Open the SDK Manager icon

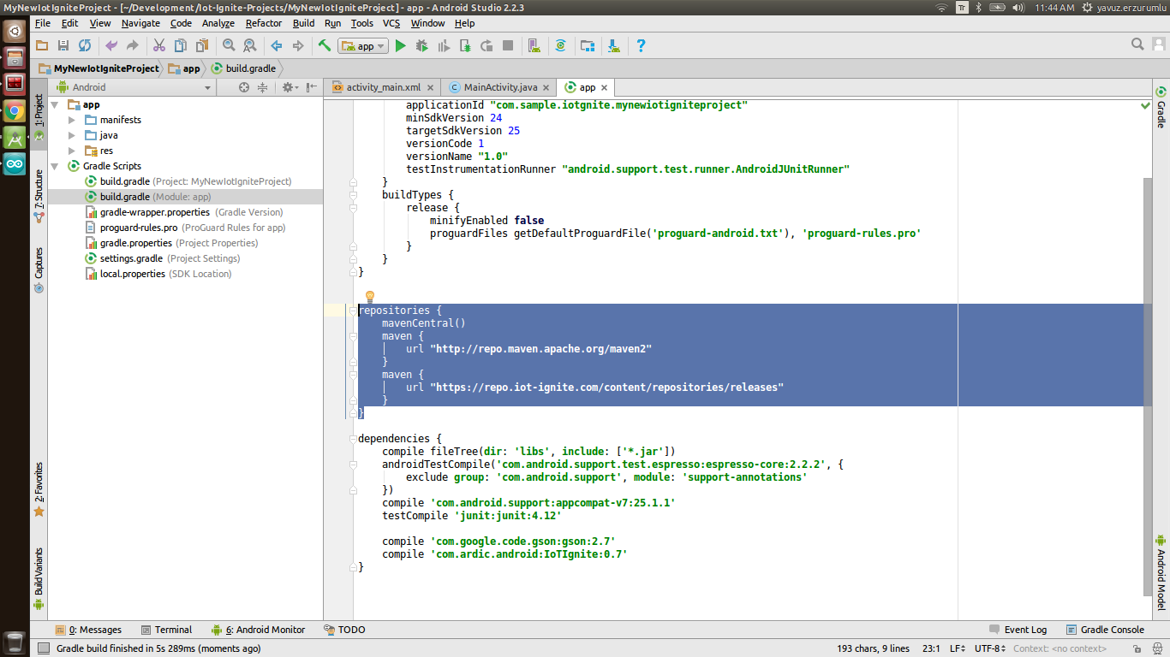click(614, 45)
